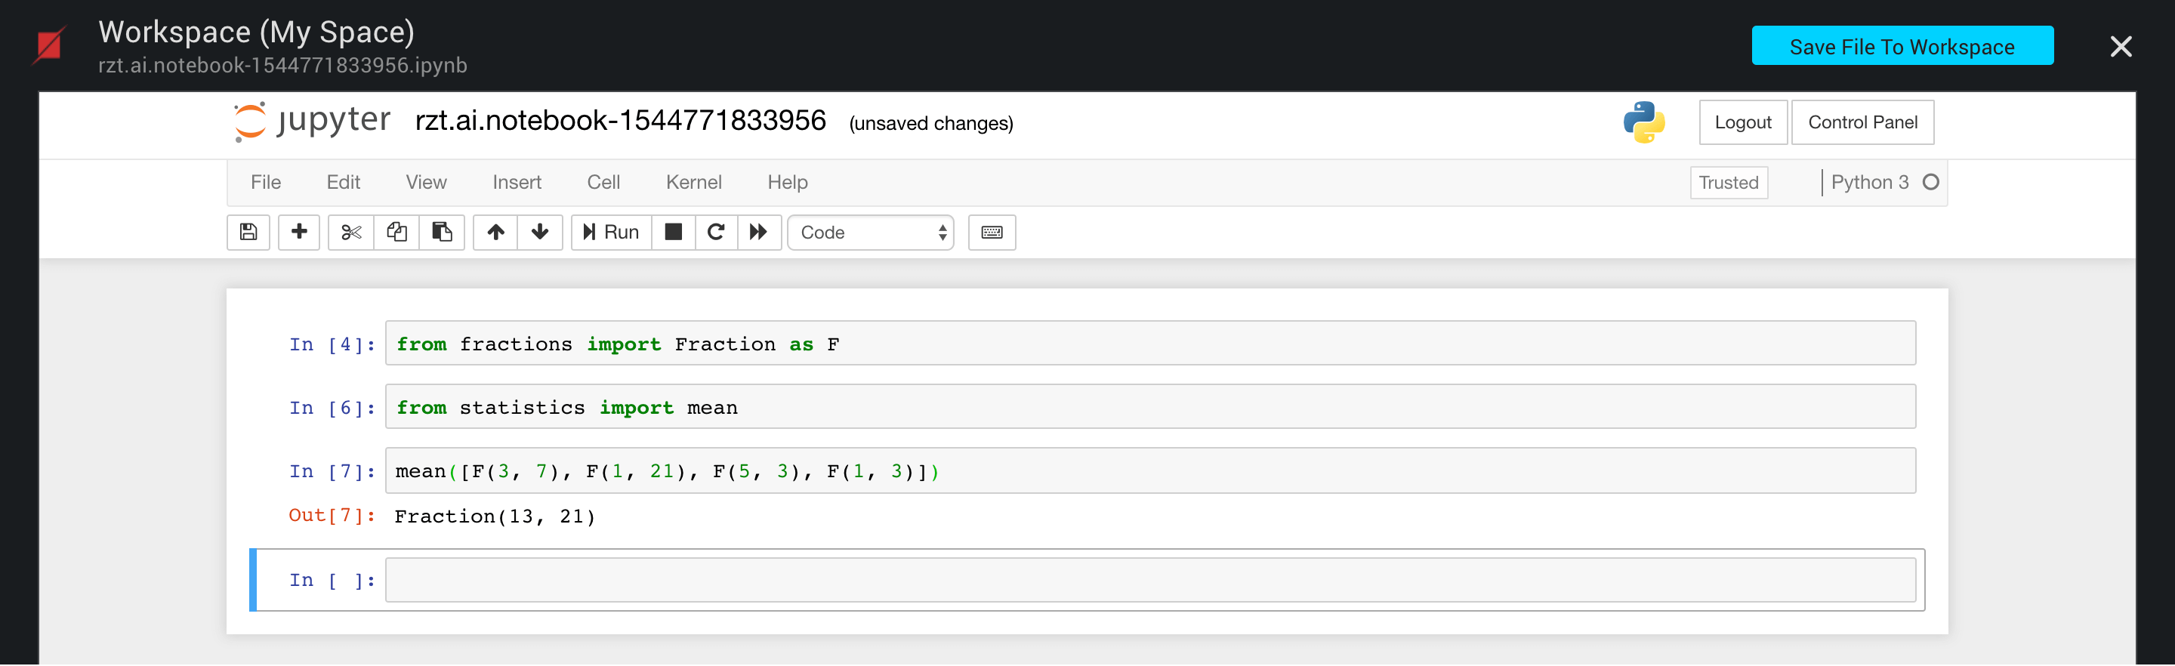This screenshot has height=666, width=2175.
Task: Close the workspace notebook overlay
Action: coord(2120,46)
